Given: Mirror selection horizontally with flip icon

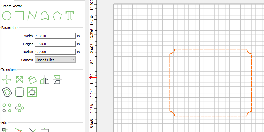Looking at the screenshot, I should 45,80.
